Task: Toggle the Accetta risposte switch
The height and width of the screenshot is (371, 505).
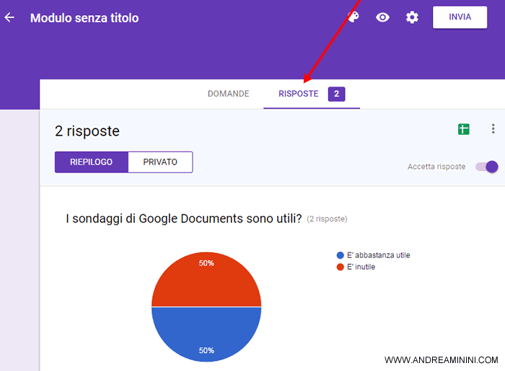Action: coord(487,167)
